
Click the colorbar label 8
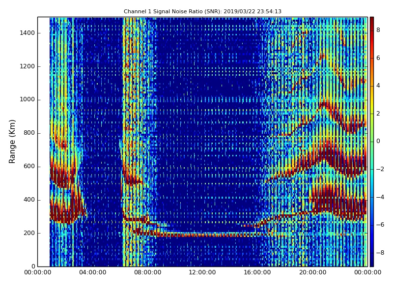tap(378, 30)
